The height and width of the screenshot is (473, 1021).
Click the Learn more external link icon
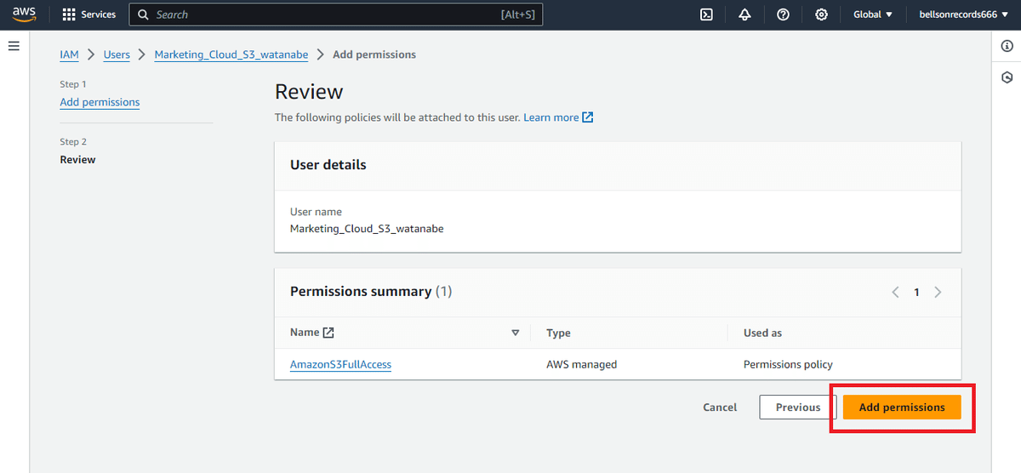coord(588,117)
